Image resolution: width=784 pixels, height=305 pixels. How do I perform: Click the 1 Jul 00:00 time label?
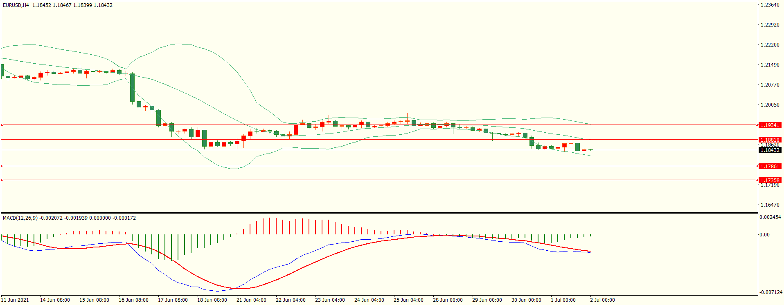563,300
